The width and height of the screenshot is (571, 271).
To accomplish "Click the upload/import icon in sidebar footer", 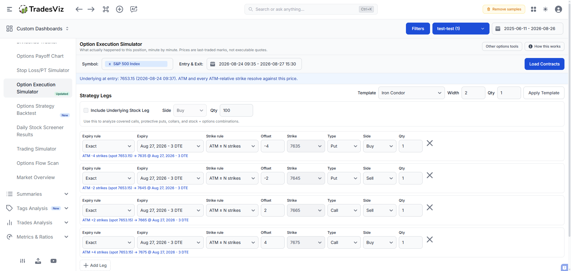I will (38, 261).
